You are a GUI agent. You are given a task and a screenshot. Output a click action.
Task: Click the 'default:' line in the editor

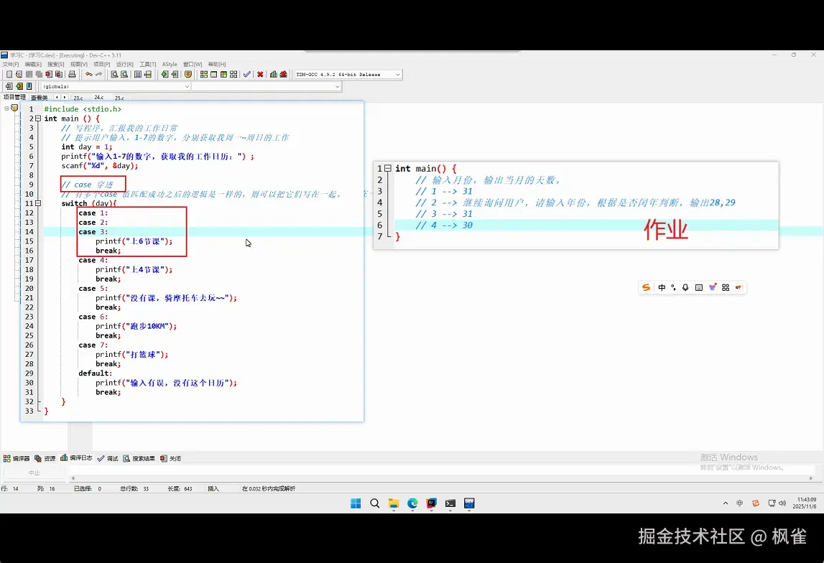pyautogui.click(x=95, y=373)
